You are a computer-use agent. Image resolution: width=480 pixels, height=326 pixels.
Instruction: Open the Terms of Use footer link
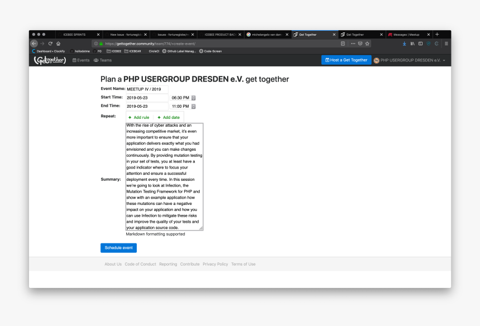pos(243,264)
